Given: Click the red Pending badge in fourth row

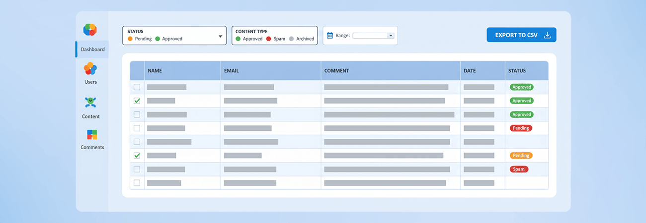Looking at the screenshot, I should (x=521, y=128).
